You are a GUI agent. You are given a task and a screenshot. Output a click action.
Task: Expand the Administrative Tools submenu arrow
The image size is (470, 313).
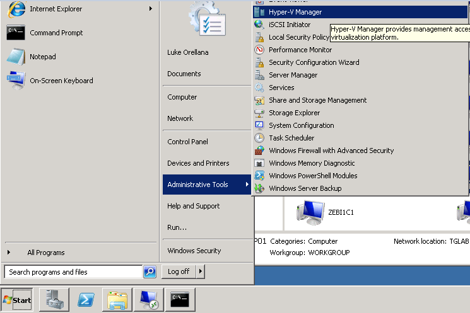point(247,185)
